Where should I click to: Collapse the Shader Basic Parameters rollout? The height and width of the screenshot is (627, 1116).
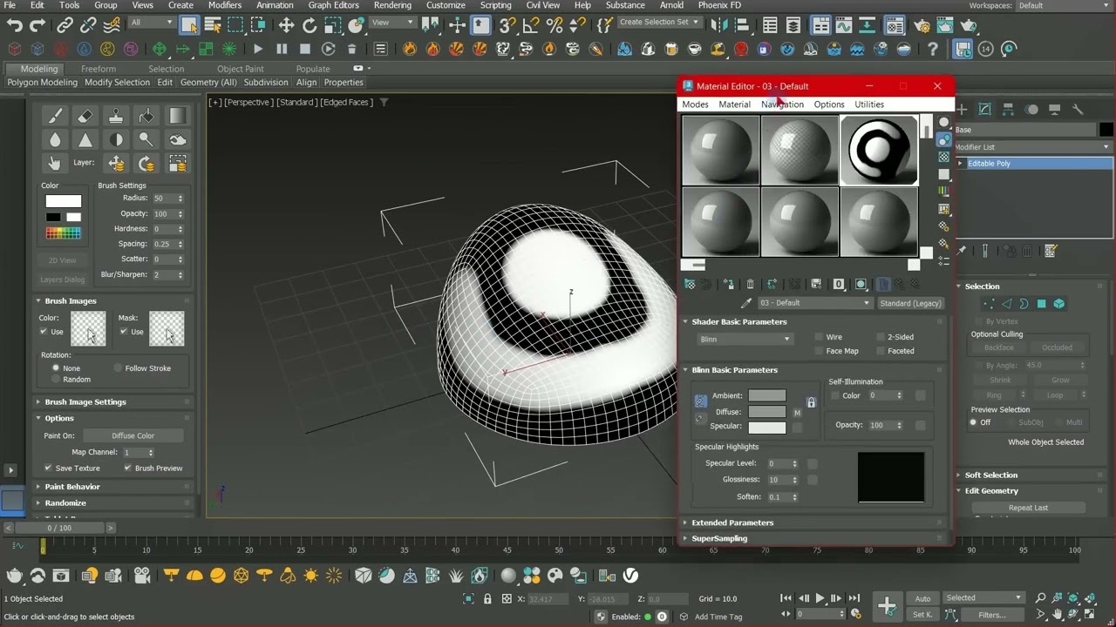[814, 321]
